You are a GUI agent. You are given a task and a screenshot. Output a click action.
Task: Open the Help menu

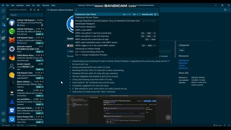coord(53,5)
